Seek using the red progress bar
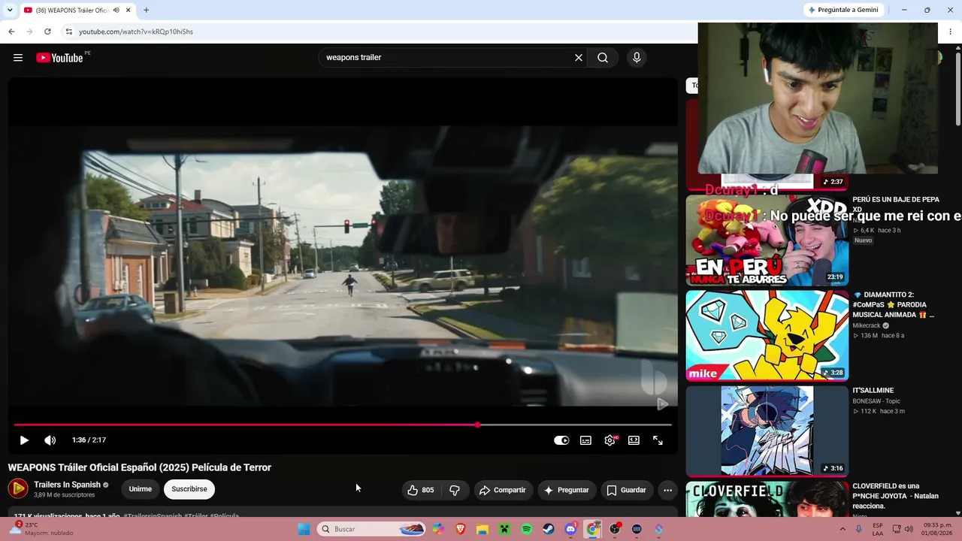Screen dimensions: 962x541 pyautogui.click(x=343, y=425)
